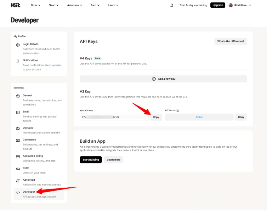Image resolution: width=267 pixels, height=210 pixels.
Task: Click the Your API Key field
Action: pyautogui.click(x=114, y=117)
